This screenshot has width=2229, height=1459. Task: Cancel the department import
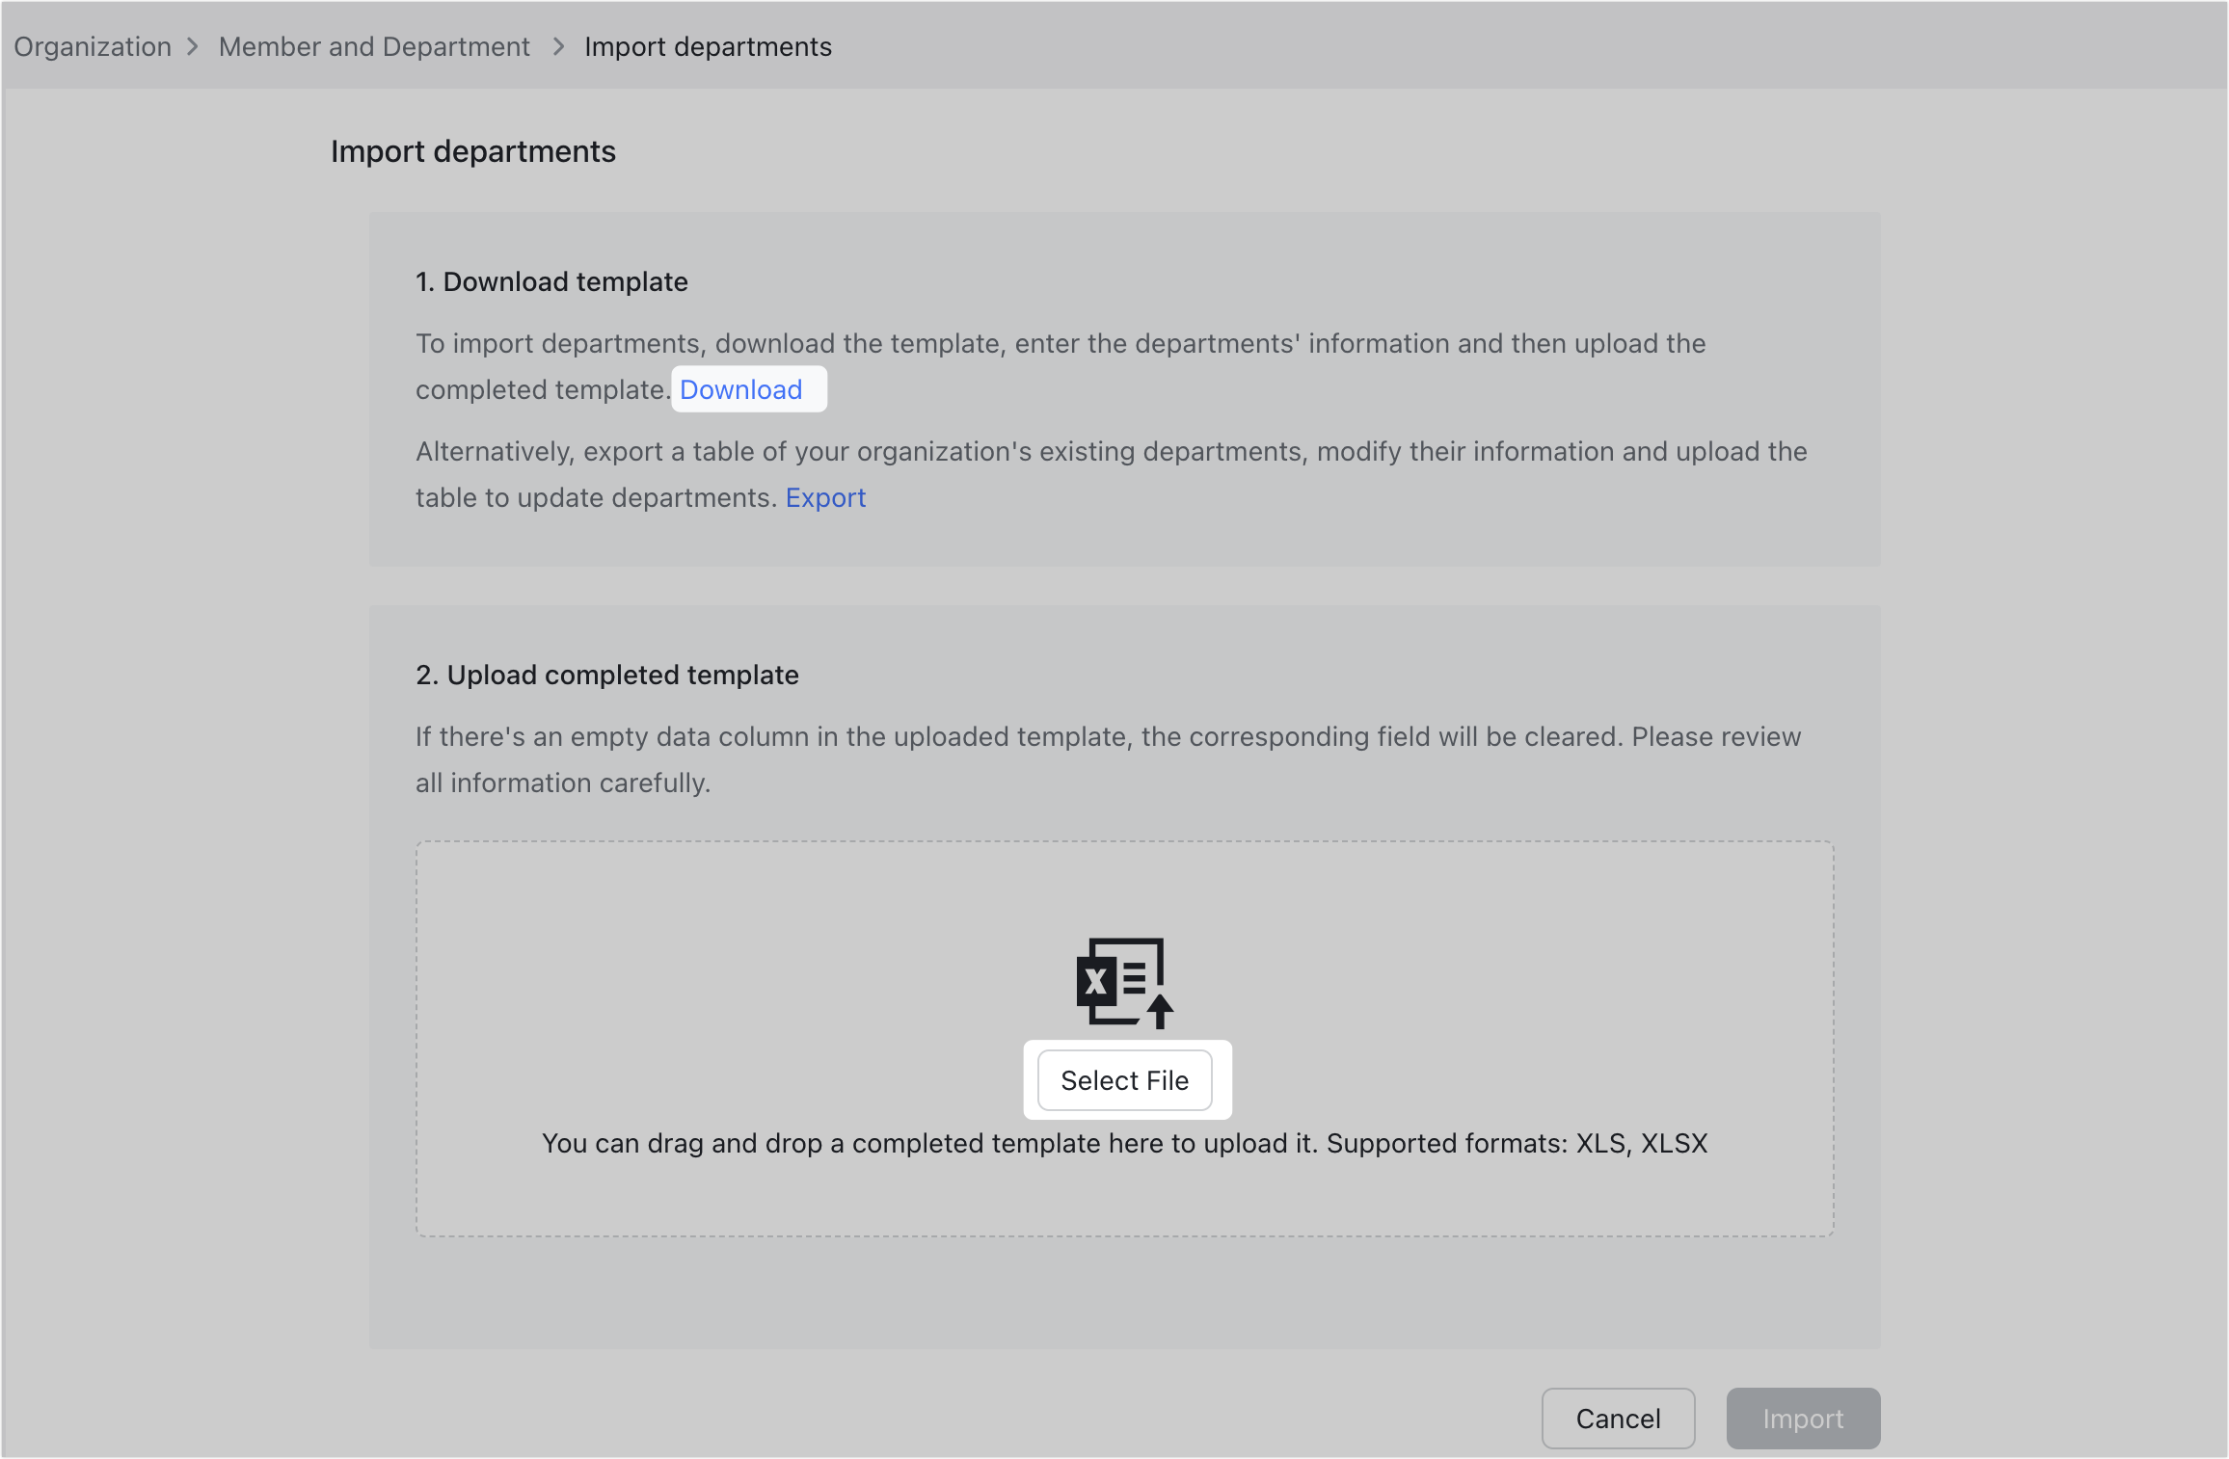point(1618,1418)
